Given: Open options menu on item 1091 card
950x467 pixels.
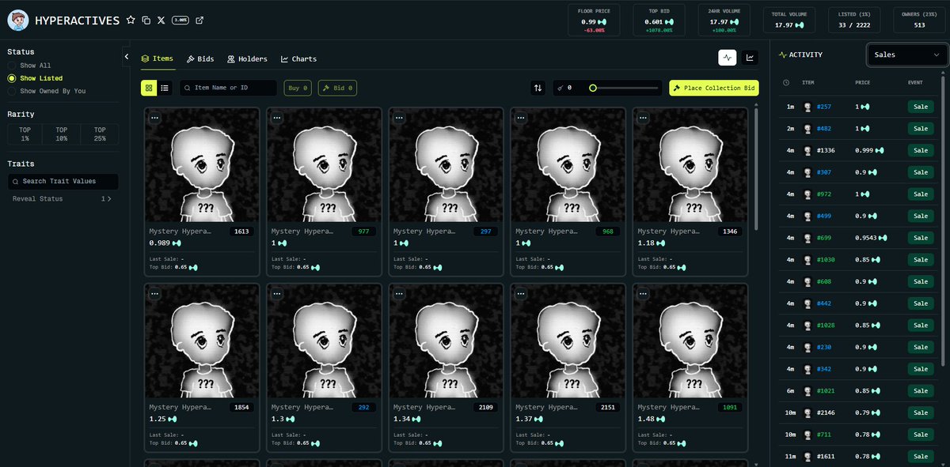Looking at the screenshot, I should tap(644, 293).
